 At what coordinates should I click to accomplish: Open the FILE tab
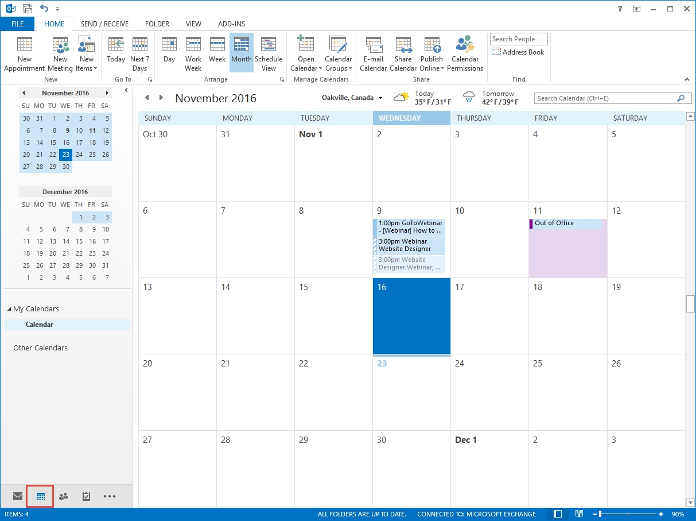click(x=18, y=24)
